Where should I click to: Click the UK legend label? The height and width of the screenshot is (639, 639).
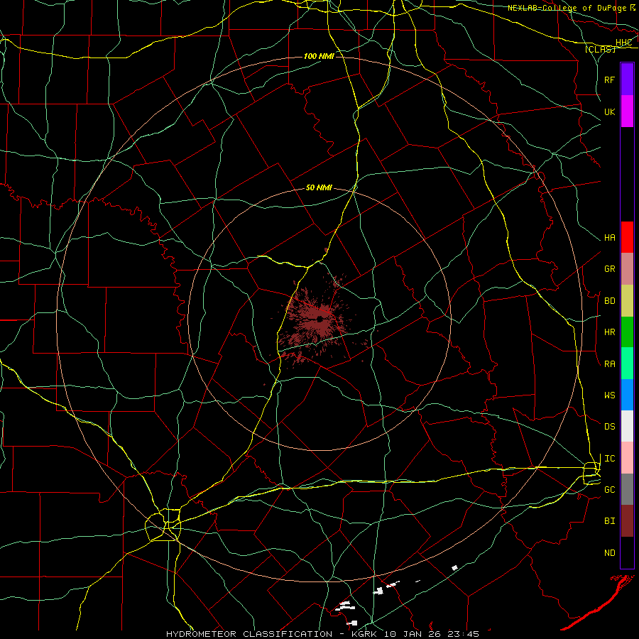click(609, 111)
